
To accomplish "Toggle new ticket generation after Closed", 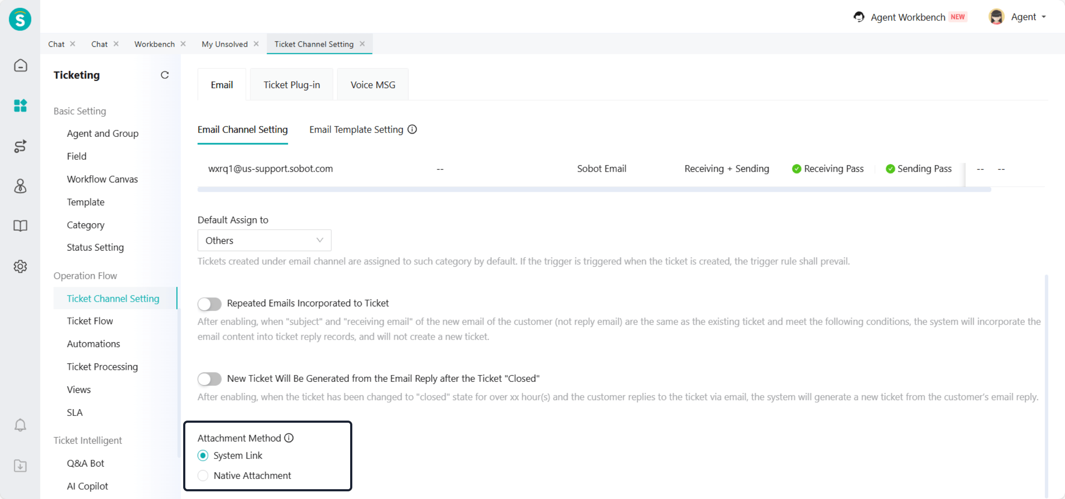I will (209, 378).
